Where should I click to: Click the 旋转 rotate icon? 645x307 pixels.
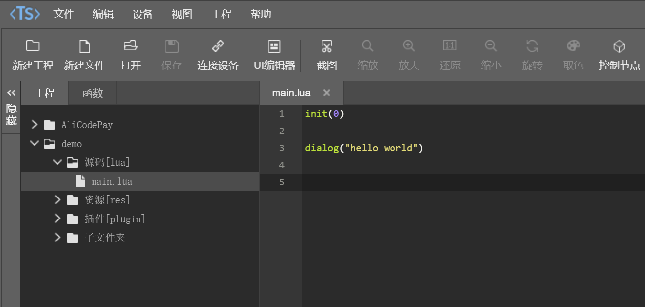(x=532, y=46)
